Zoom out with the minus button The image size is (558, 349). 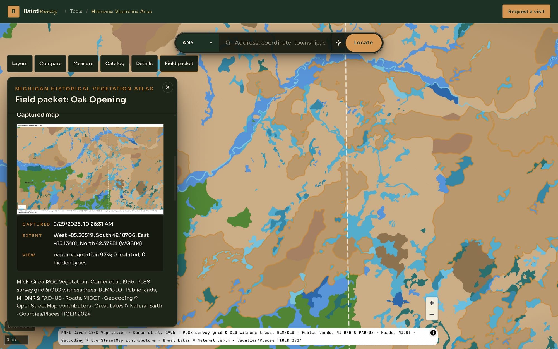pyautogui.click(x=432, y=315)
